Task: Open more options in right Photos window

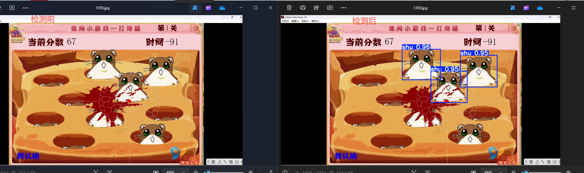Action: [x=343, y=8]
